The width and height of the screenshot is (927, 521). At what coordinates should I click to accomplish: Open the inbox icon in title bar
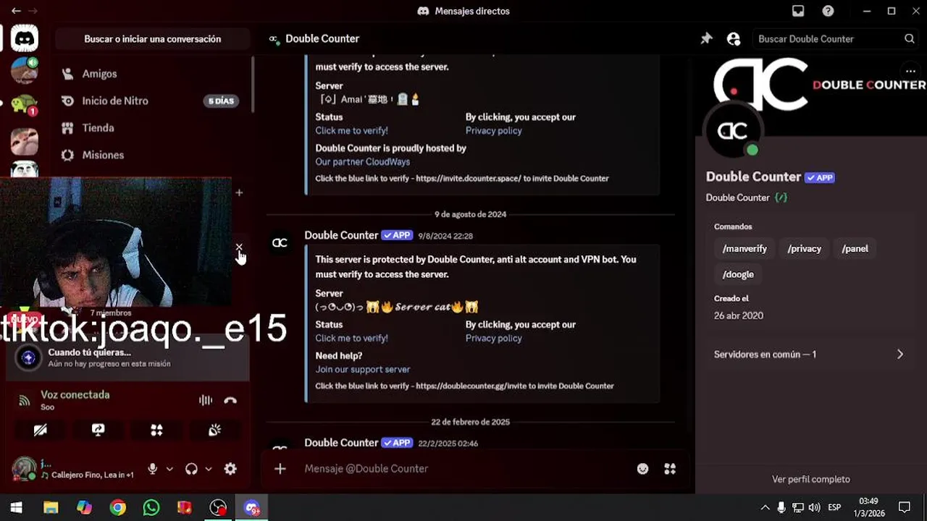(798, 11)
